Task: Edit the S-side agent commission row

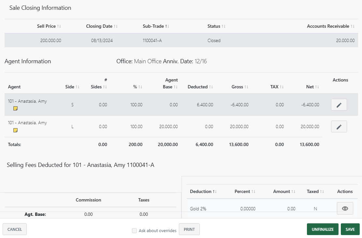Action: click(x=339, y=104)
